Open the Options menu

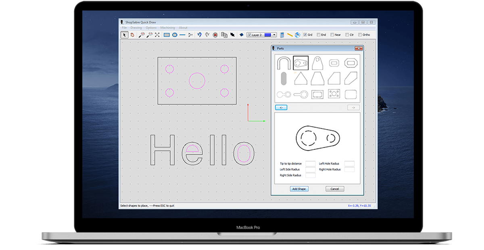pyautogui.click(x=151, y=28)
